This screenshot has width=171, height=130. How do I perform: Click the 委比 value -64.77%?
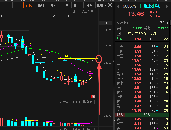[136, 28]
